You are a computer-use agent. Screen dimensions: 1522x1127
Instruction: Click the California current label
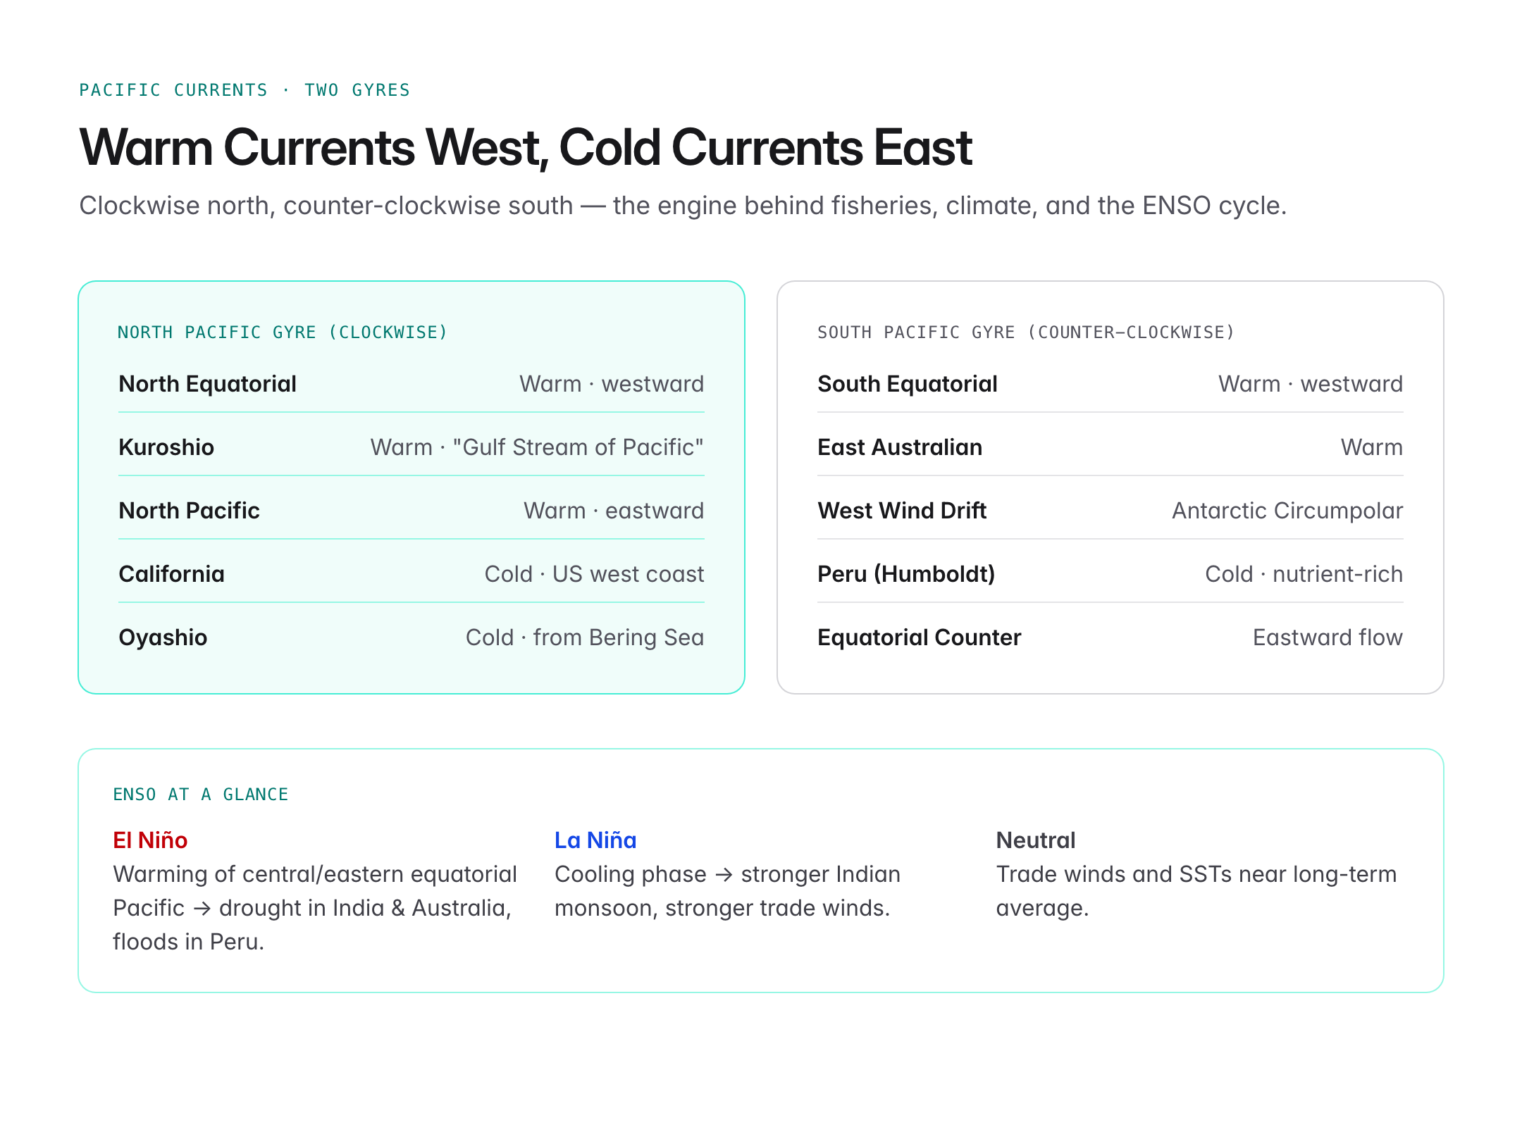(x=171, y=574)
